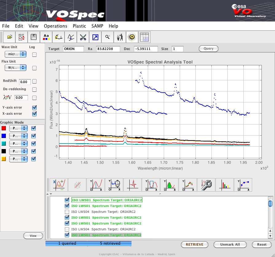The width and height of the screenshot is (275, 257).
Task: Enable the De-reddening checkbox
Action: [x=34, y=90]
